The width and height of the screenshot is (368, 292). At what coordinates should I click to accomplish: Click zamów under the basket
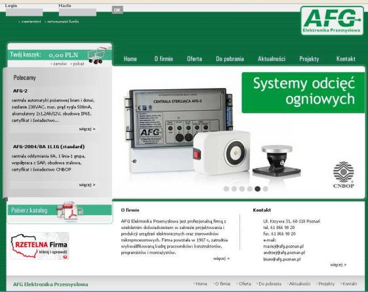[x=60, y=64]
